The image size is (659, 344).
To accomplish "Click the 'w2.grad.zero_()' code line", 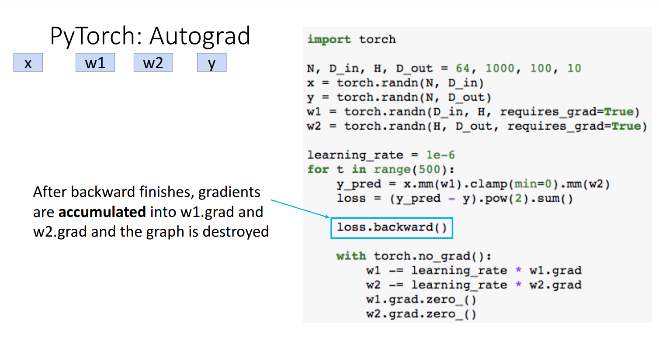I will [421, 314].
